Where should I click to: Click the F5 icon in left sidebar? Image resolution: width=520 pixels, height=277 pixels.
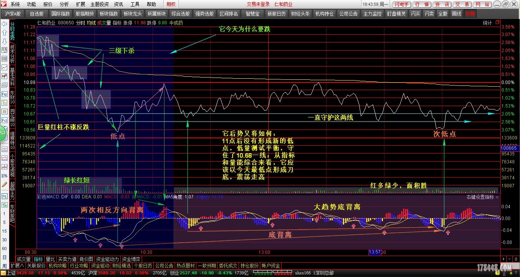(x=4, y=196)
